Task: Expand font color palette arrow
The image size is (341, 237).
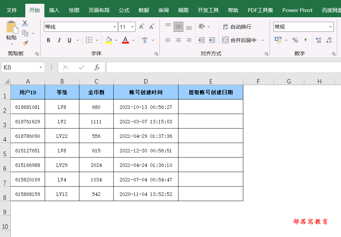Action: (133, 40)
